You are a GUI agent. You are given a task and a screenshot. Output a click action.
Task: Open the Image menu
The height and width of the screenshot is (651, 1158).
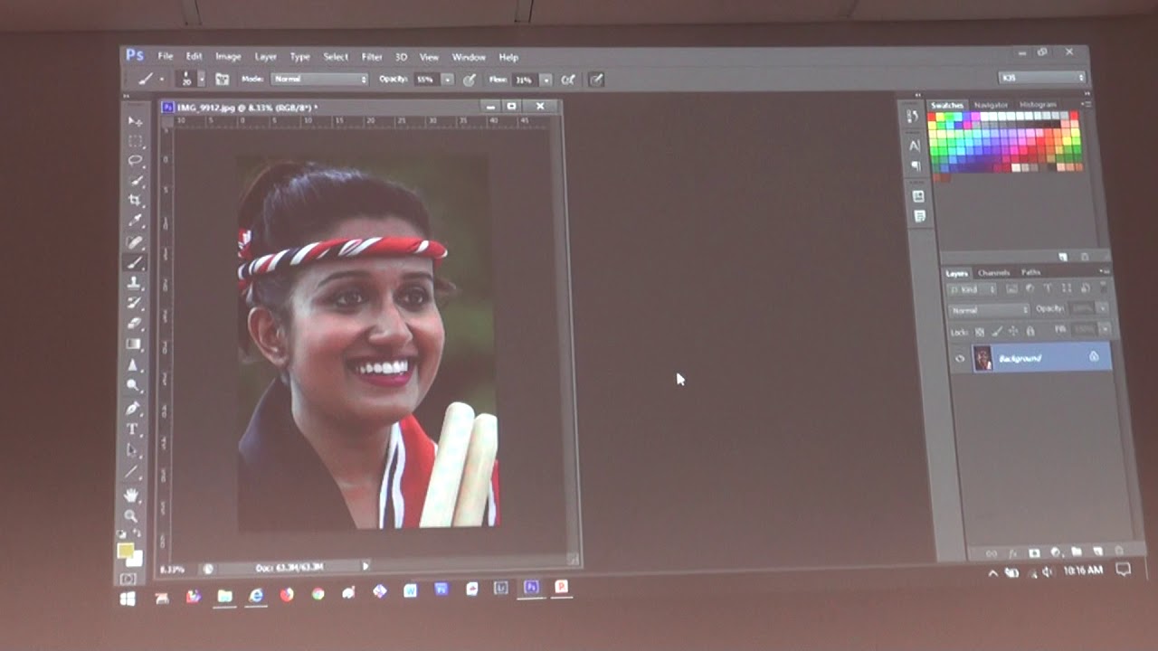pyautogui.click(x=228, y=57)
